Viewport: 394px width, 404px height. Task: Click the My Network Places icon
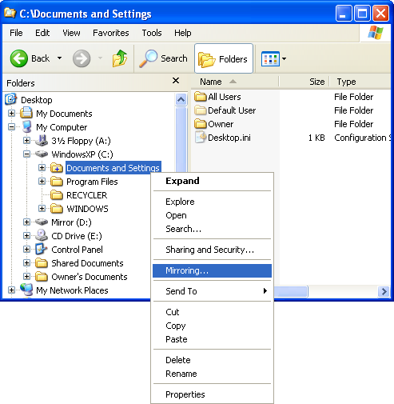26,290
